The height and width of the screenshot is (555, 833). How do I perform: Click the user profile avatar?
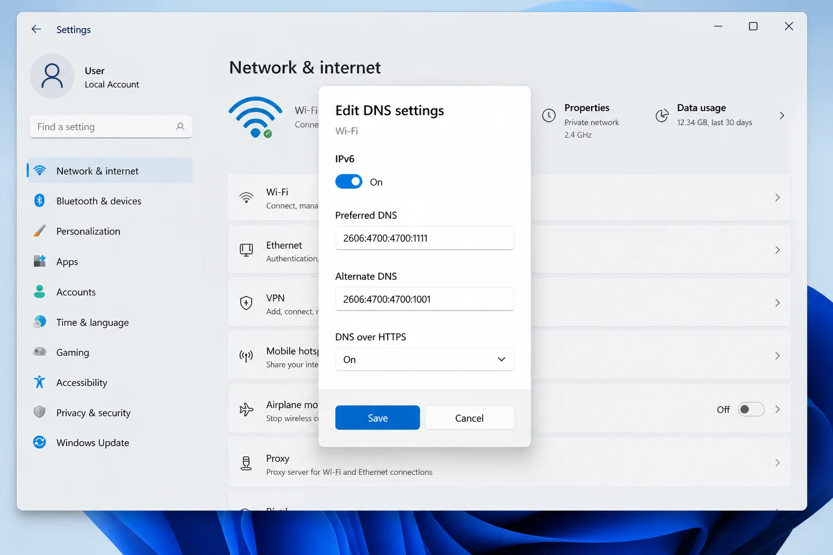52,76
